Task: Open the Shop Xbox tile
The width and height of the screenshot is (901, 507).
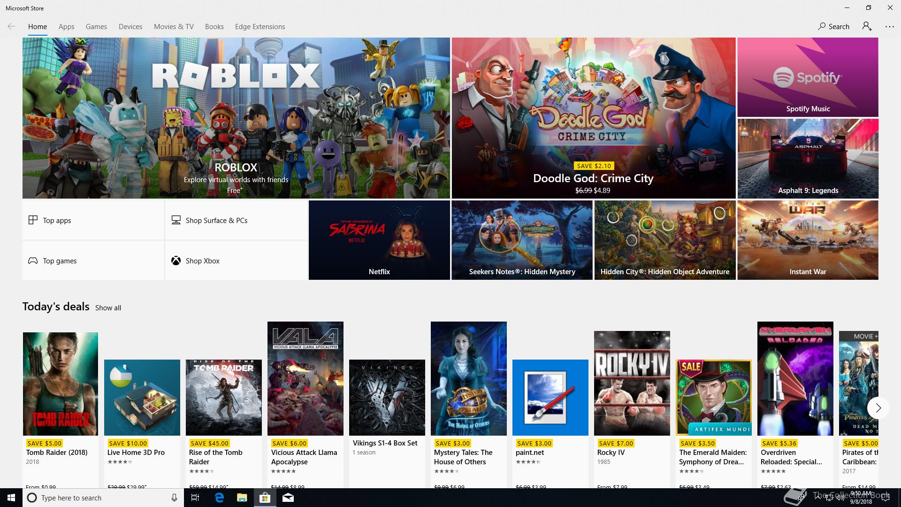Action: coord(236,261)
